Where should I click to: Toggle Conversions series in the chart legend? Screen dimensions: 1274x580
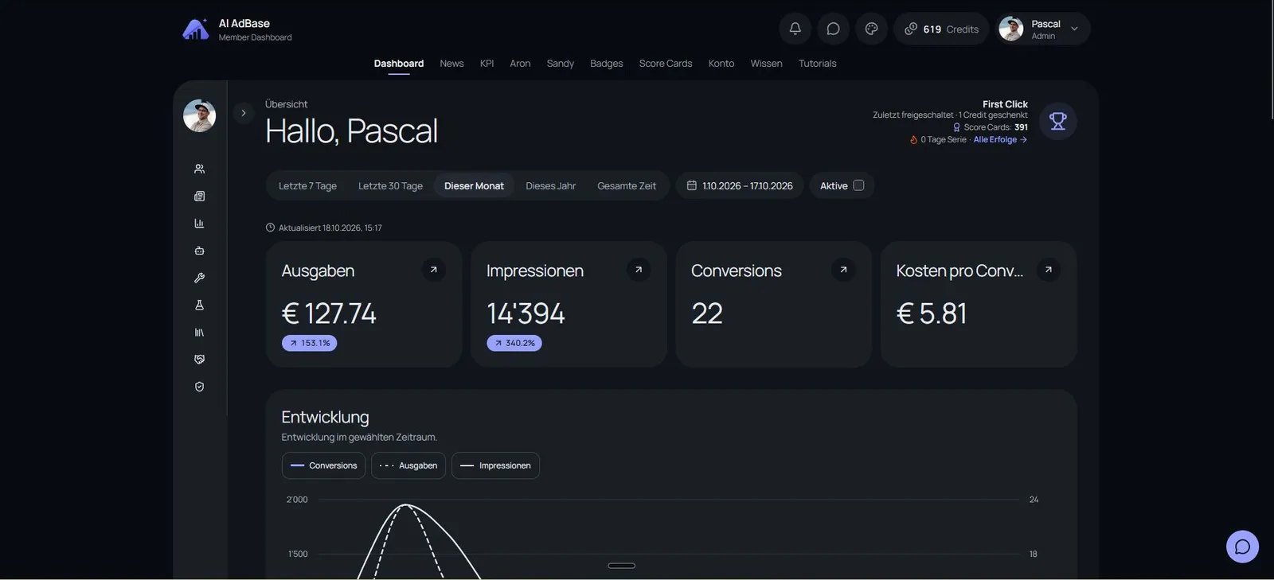[x=323, y=465]
